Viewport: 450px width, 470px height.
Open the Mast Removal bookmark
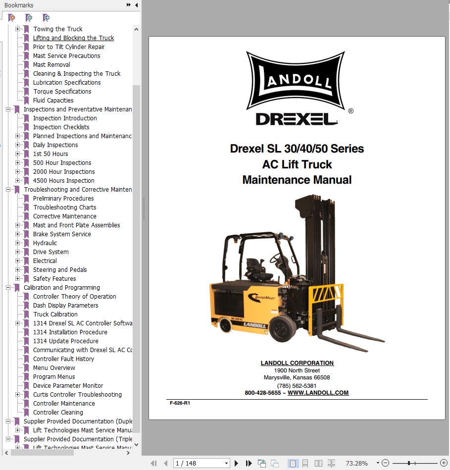(x=51, y=65)
